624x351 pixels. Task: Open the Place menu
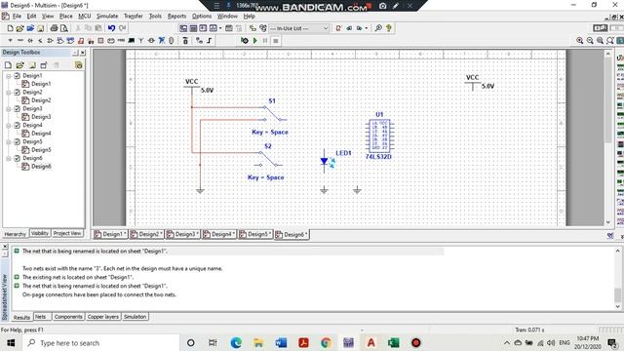65,17
